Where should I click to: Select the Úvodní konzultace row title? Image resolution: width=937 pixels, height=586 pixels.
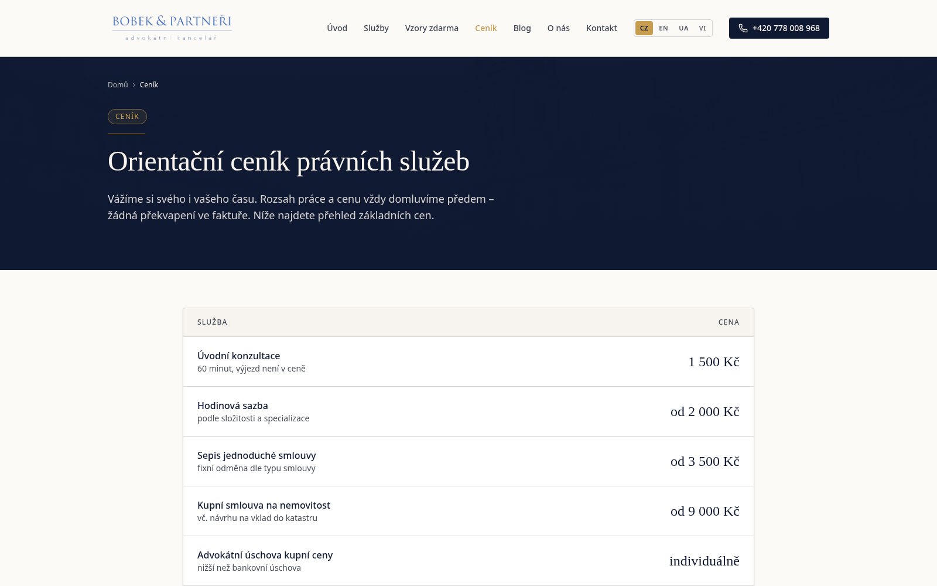pos(239,356)
